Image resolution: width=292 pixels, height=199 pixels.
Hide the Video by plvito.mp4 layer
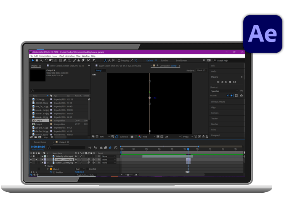tap(31, 156)
